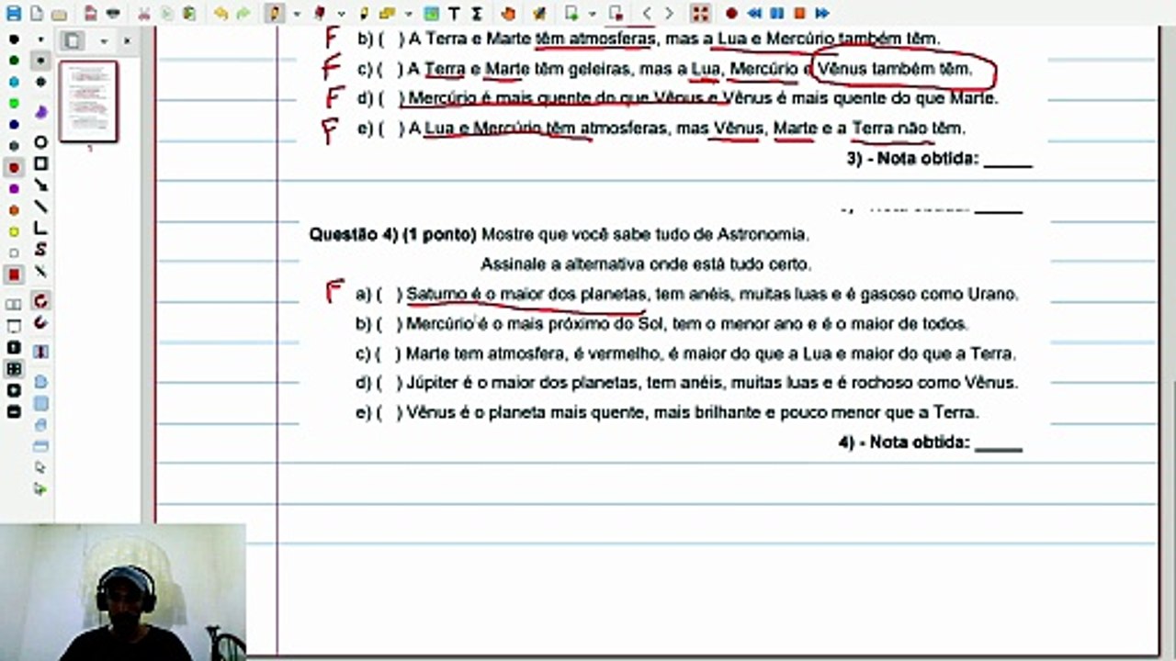Choose draw coordinate system tool

pos(41,229)
